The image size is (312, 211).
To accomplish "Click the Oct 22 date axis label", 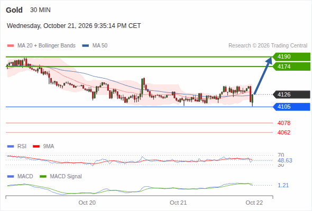I will (254, 203).
